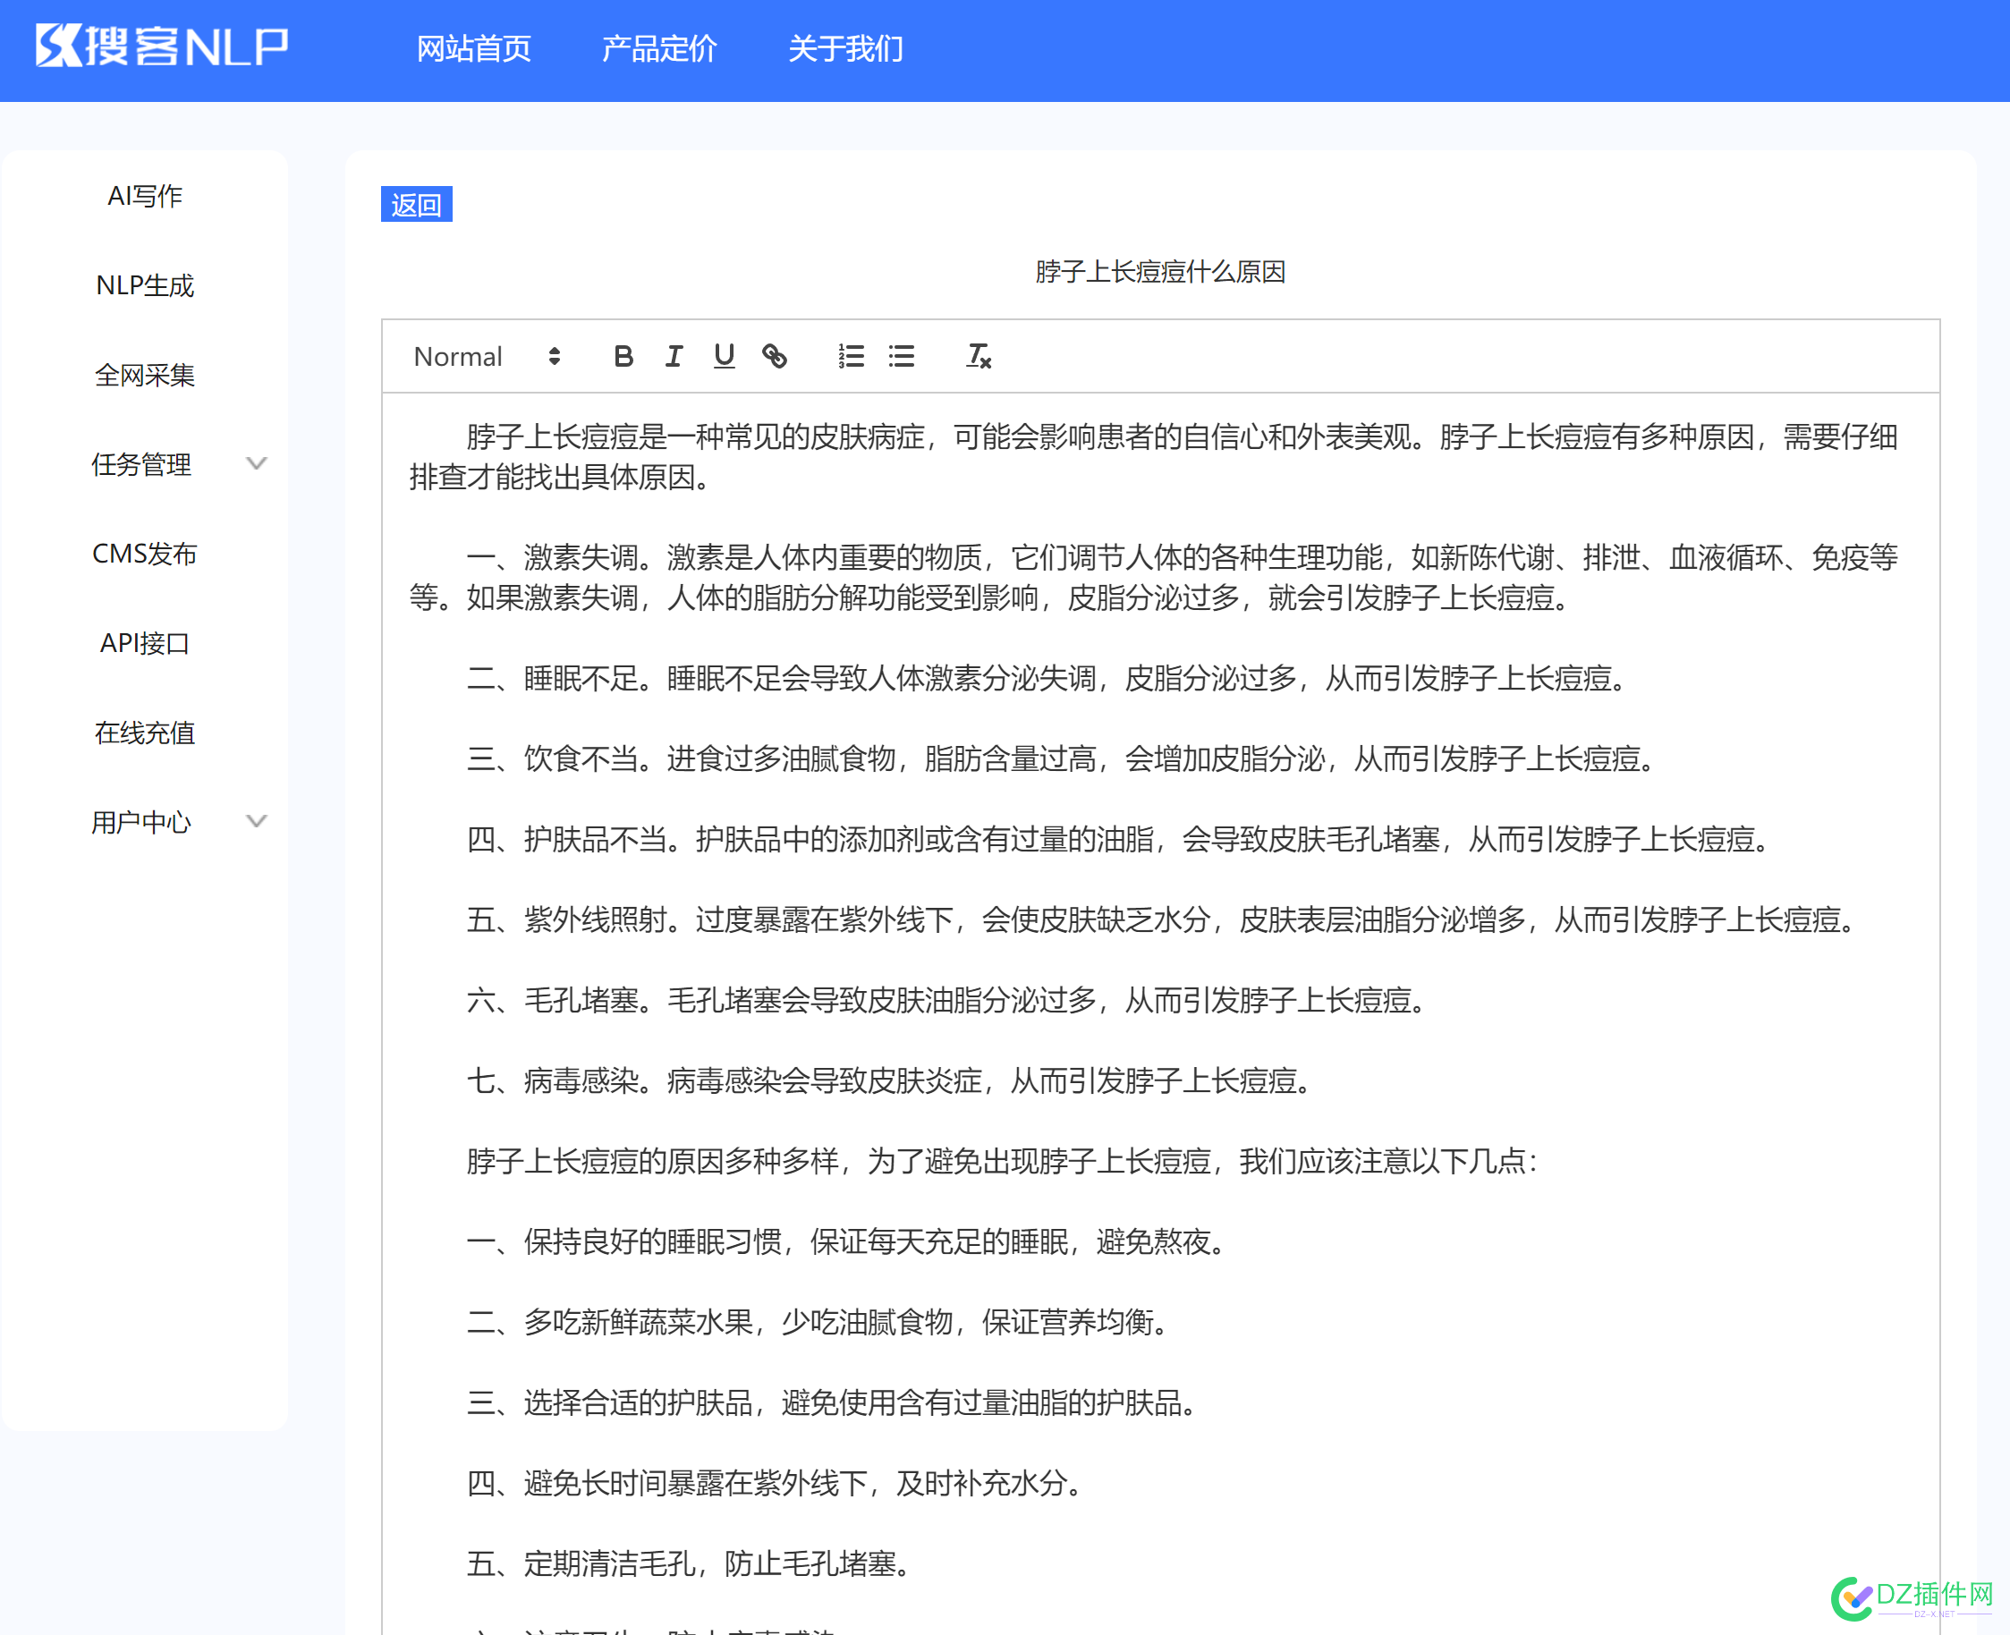
Task: Click the 搜客NLP logo
Action: [162, 47]
